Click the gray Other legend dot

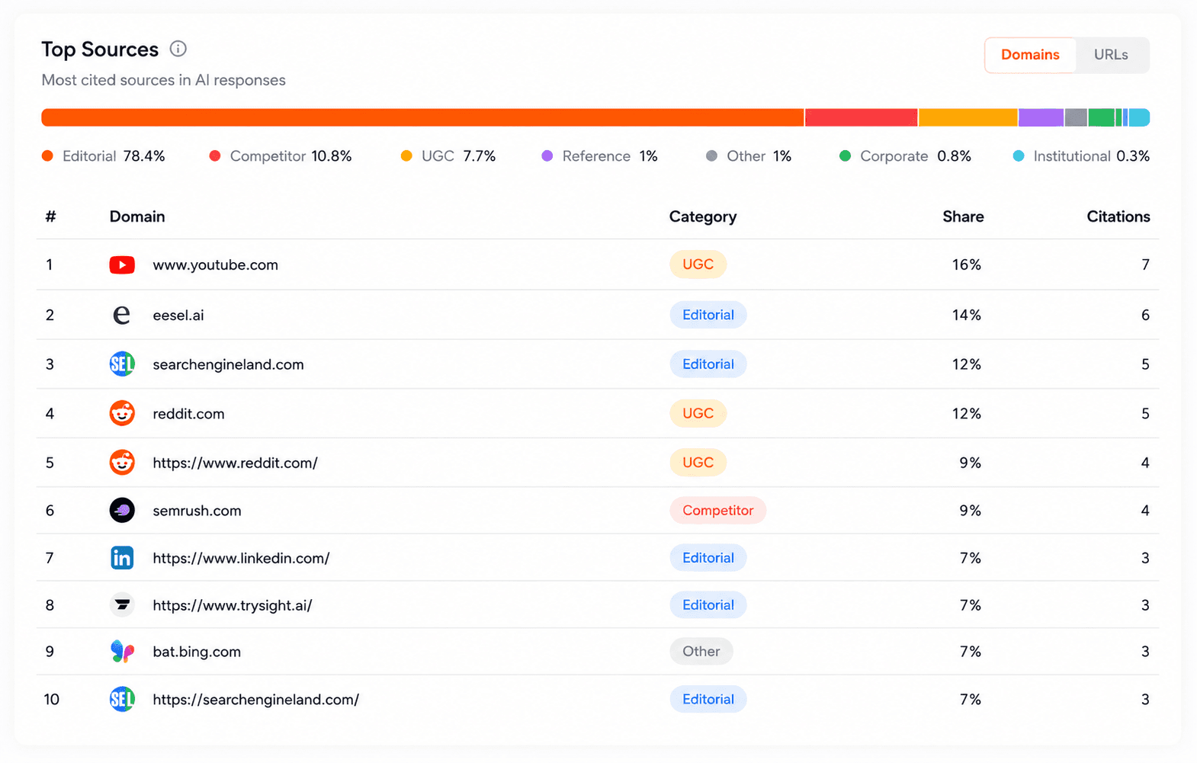pos(711,155)
